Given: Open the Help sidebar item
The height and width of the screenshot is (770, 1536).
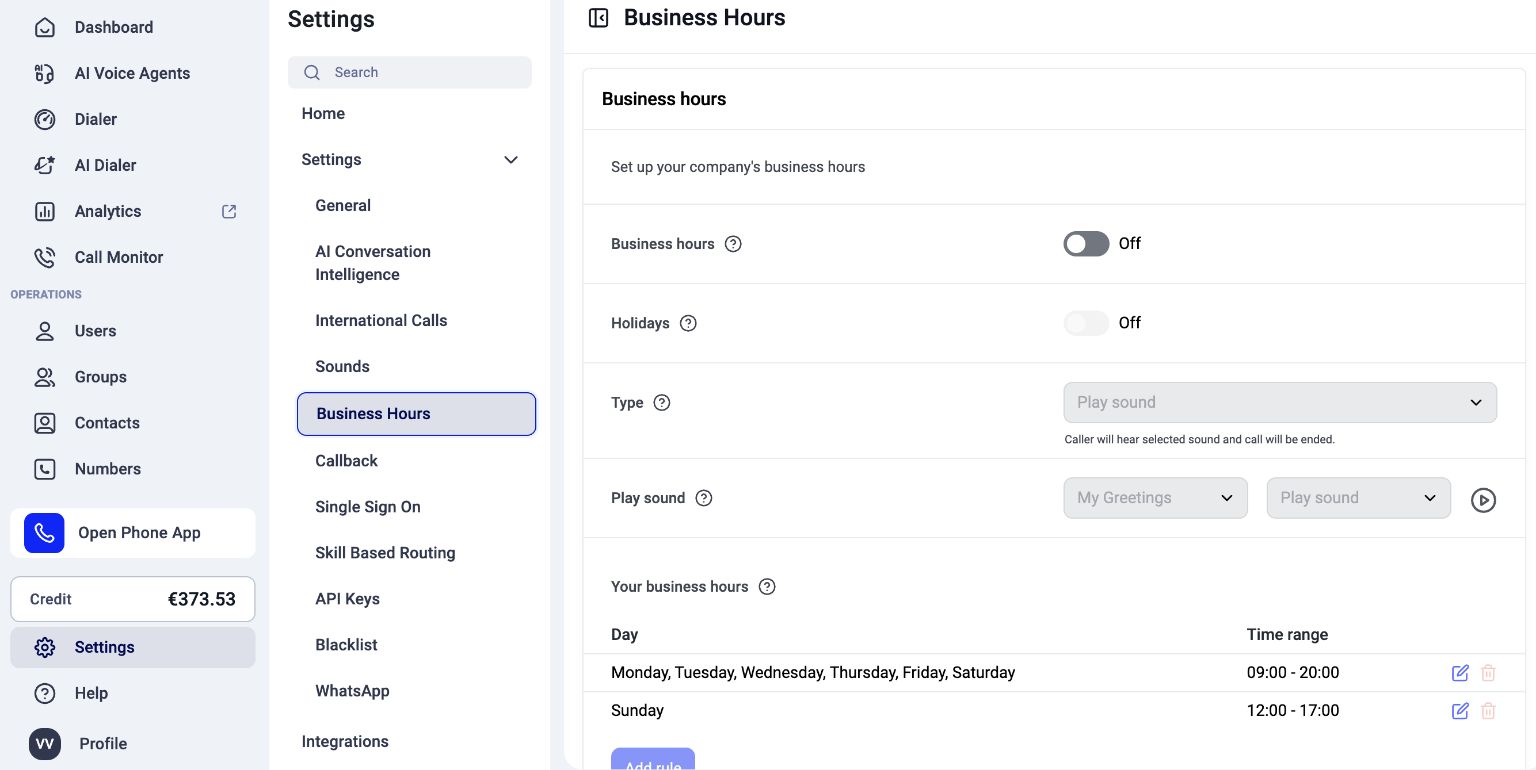Looking at the screenshot, I should click(92, 694).
